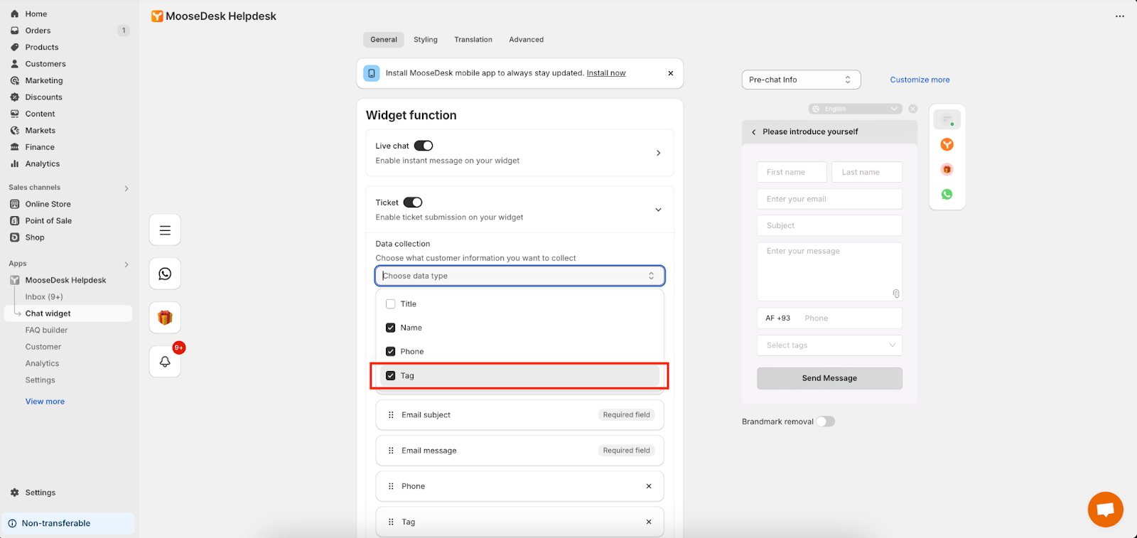Image resolution: width=1137 pixels, height=538 pixels.
Task: Uncheck the Phone checkbox in dropdown
Action: [x=390, y=351]
